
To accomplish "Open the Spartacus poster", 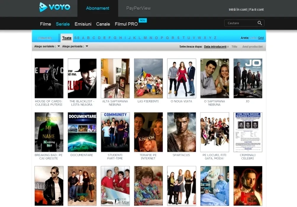I will click(181, 132).
